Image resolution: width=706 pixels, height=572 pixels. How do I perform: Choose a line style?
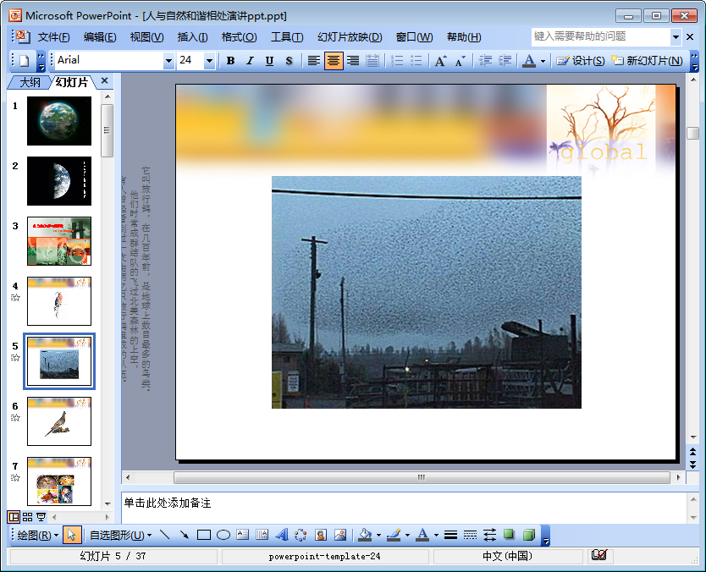(x=450, y=535)
